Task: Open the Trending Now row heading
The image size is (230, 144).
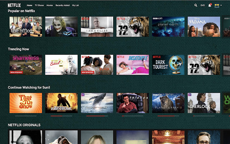Action: pos(18,49)
